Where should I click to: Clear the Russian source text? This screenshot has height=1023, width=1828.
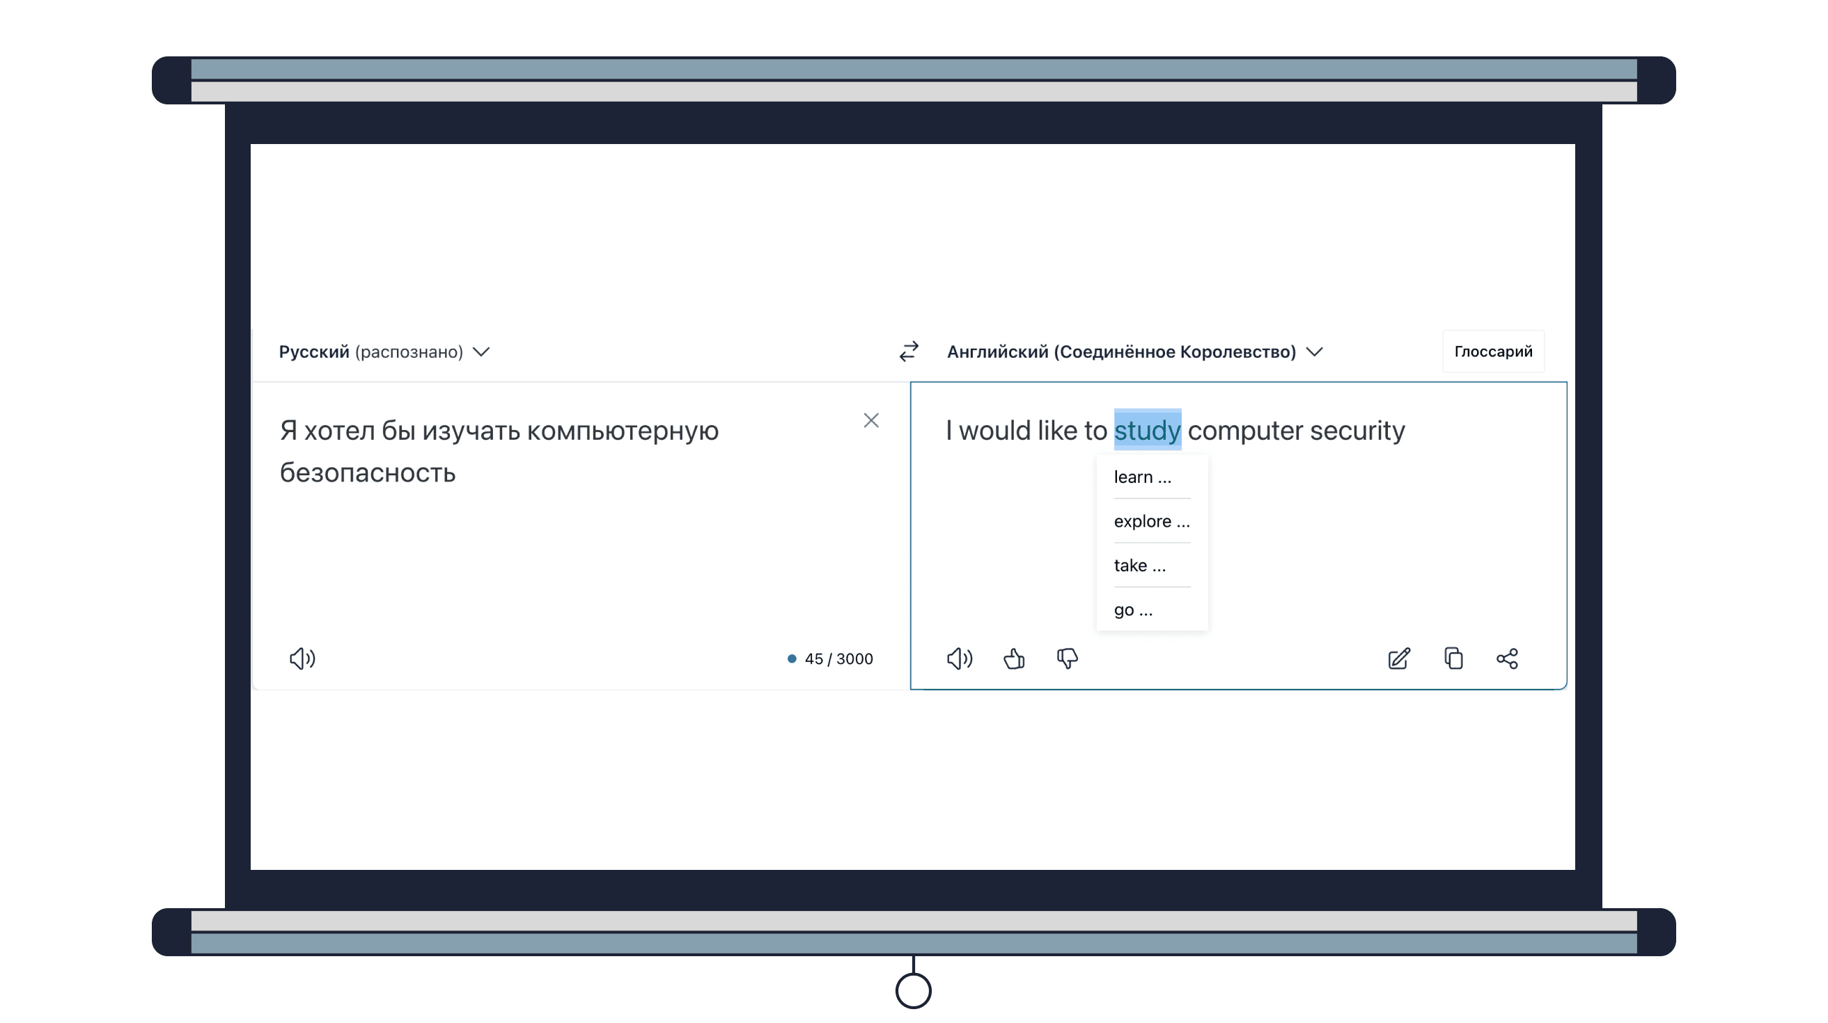point(871,420)
